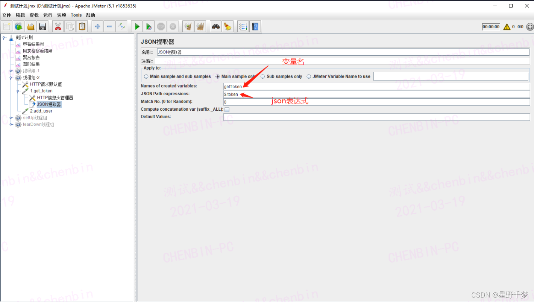Collapse the 1.get_token tree node
This screenshot has height=302, width=534.
pyautogui.click(x=18, y=91)
